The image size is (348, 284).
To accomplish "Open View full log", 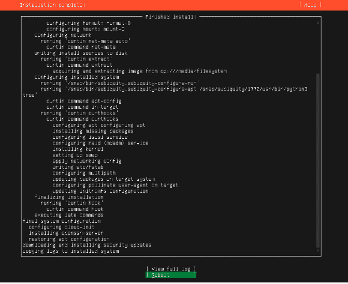I will [171, 269].
